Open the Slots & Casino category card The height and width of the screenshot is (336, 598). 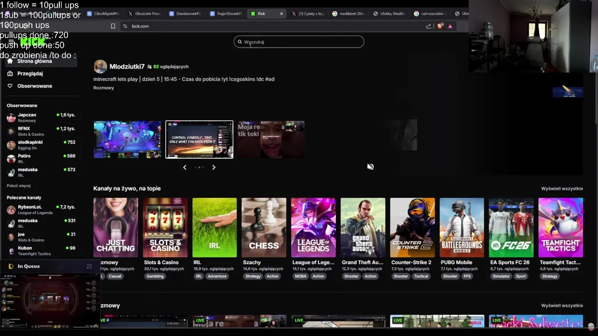pyautogui.click(x=165, y=228)
